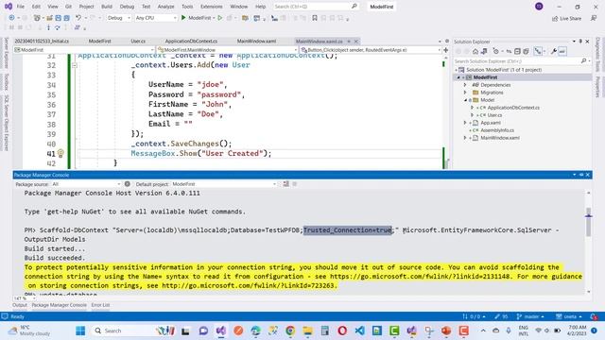Open Default project ModelFirst dropdown
This screenshot has width=605, height=340.
pyautogui.click(x=224, y=184)
